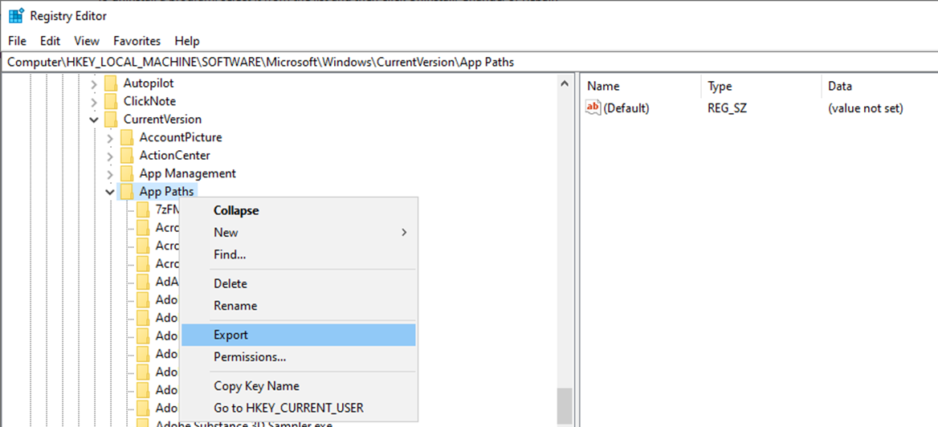The width and height of the screenshot is (938, 427).
Task: Click the ActionCenter folder icon
Action: 126,156
